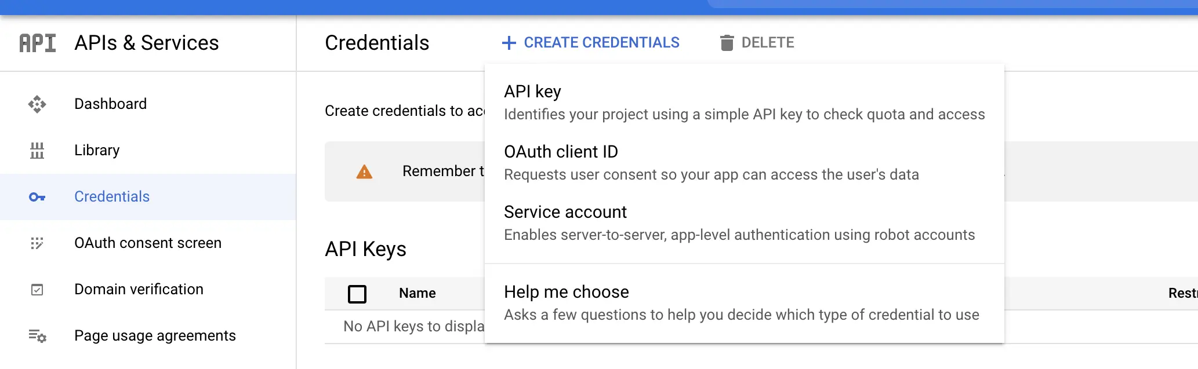1198x369 pixels.
Task: Choose API key from the dropdown
Action: [745, 102]
